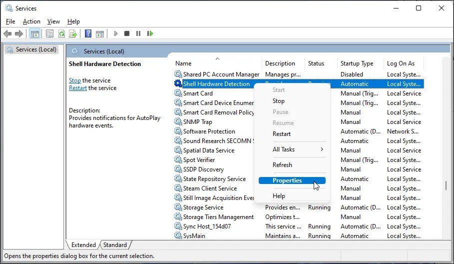Click gear icon beside Smart Card service
Viewport: 454px width, 264px height.
click(178, 93)
